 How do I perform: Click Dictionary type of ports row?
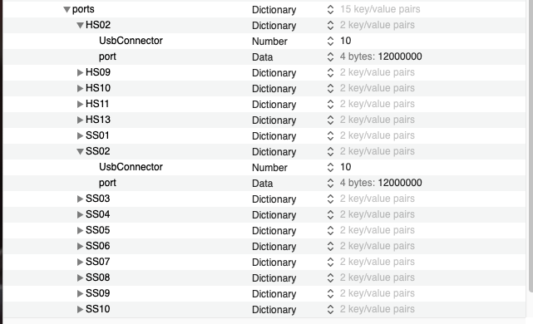274,10
